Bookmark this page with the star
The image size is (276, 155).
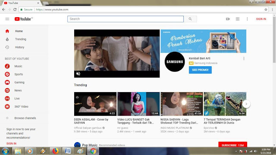pyautogui.click(x=266, y=9)
